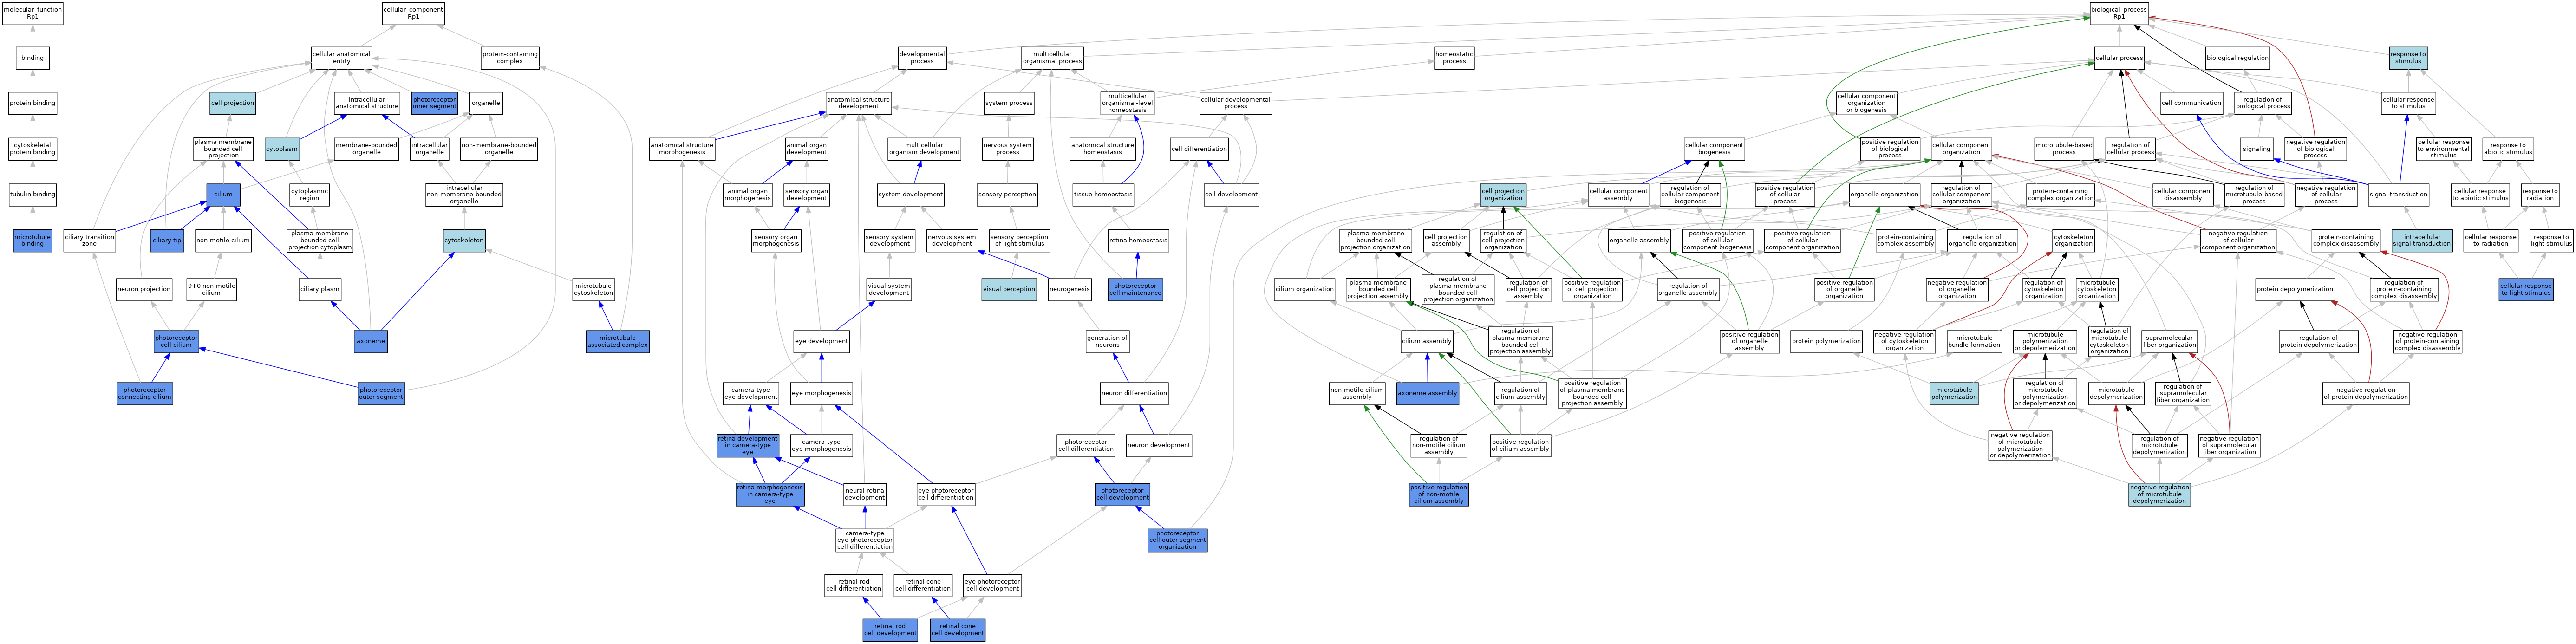Click the 'molecular_function Rp1' root node
Viewport: 2576px width, 644px height.
33,13
